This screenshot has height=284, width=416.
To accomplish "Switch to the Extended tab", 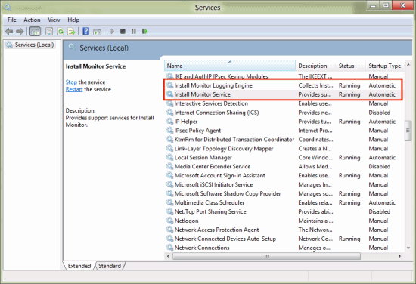I will pos(79,266).
